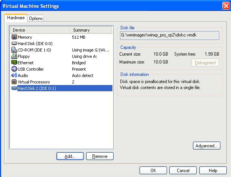Confirm settings with OK button
231x177 pixels.
coord(153,170)
